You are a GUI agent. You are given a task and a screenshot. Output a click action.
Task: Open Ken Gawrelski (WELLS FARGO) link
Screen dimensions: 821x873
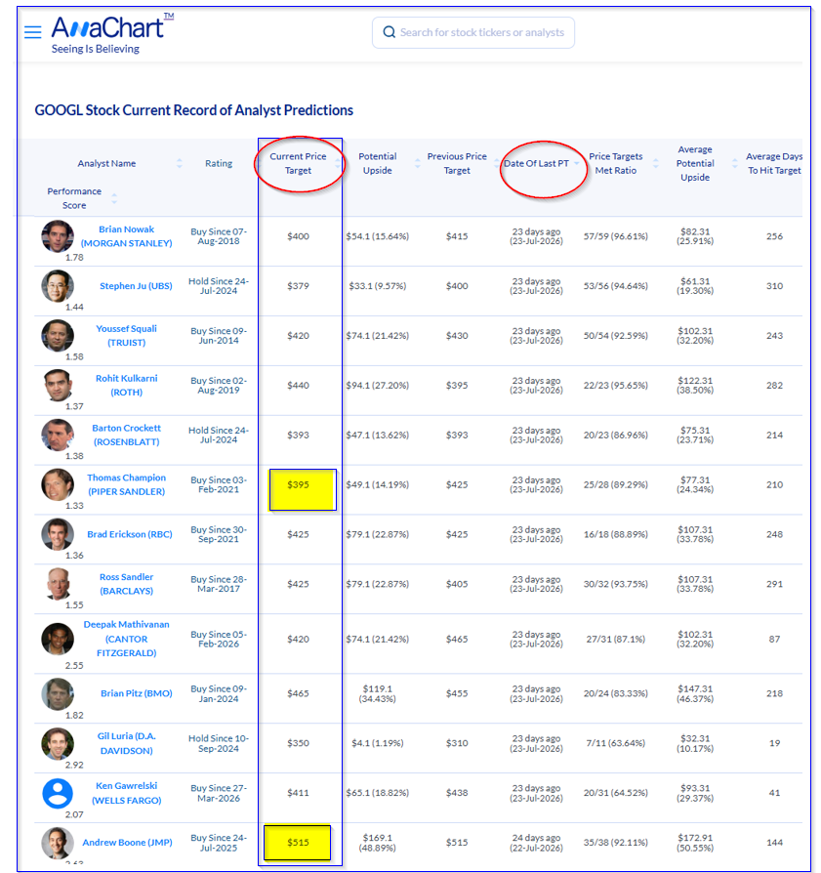126,793
